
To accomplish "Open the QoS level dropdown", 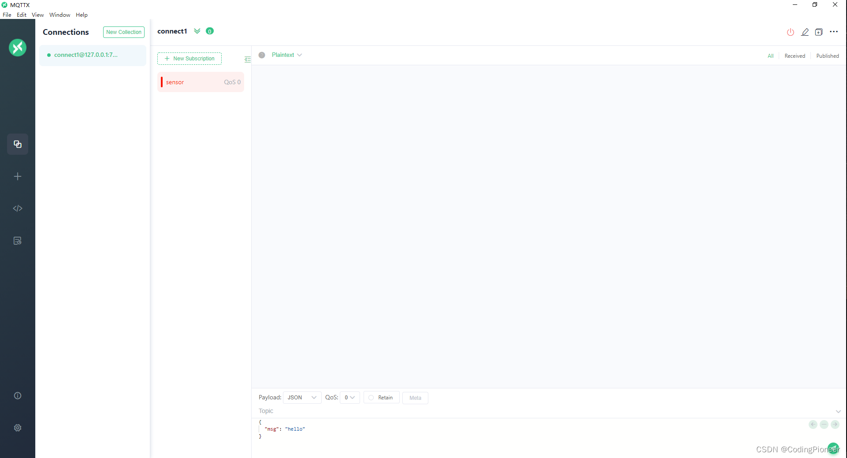I will (350, 398).
